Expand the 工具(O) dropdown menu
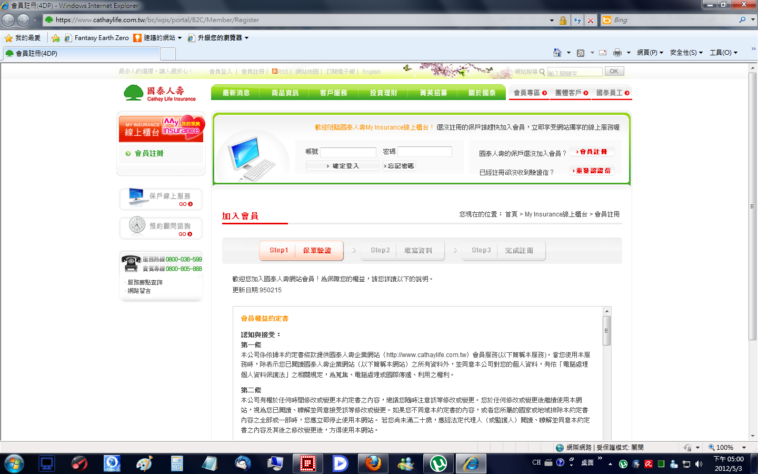Viewport: 758px width, 474px height. click(x=723, y=53)
